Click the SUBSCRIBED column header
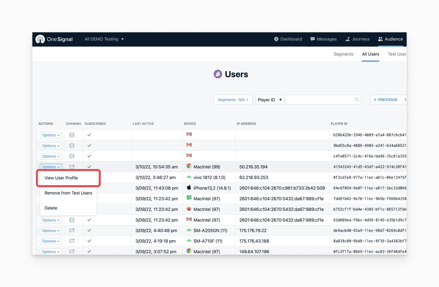 click(x=95, y=124)
